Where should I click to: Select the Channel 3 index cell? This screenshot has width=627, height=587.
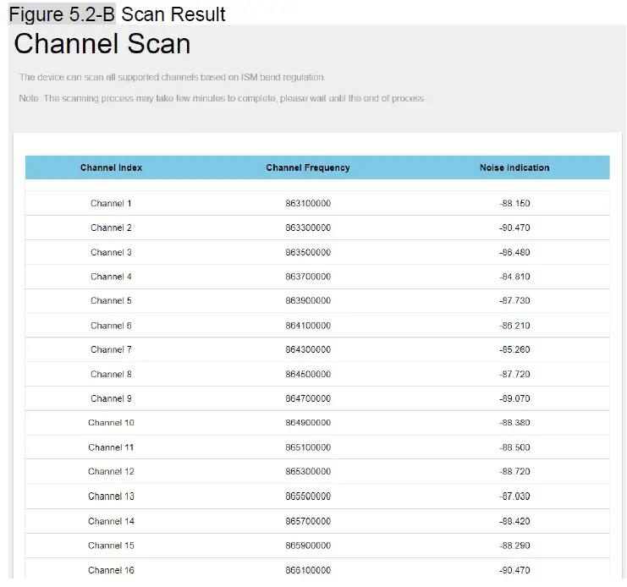[x=111, y=253]
